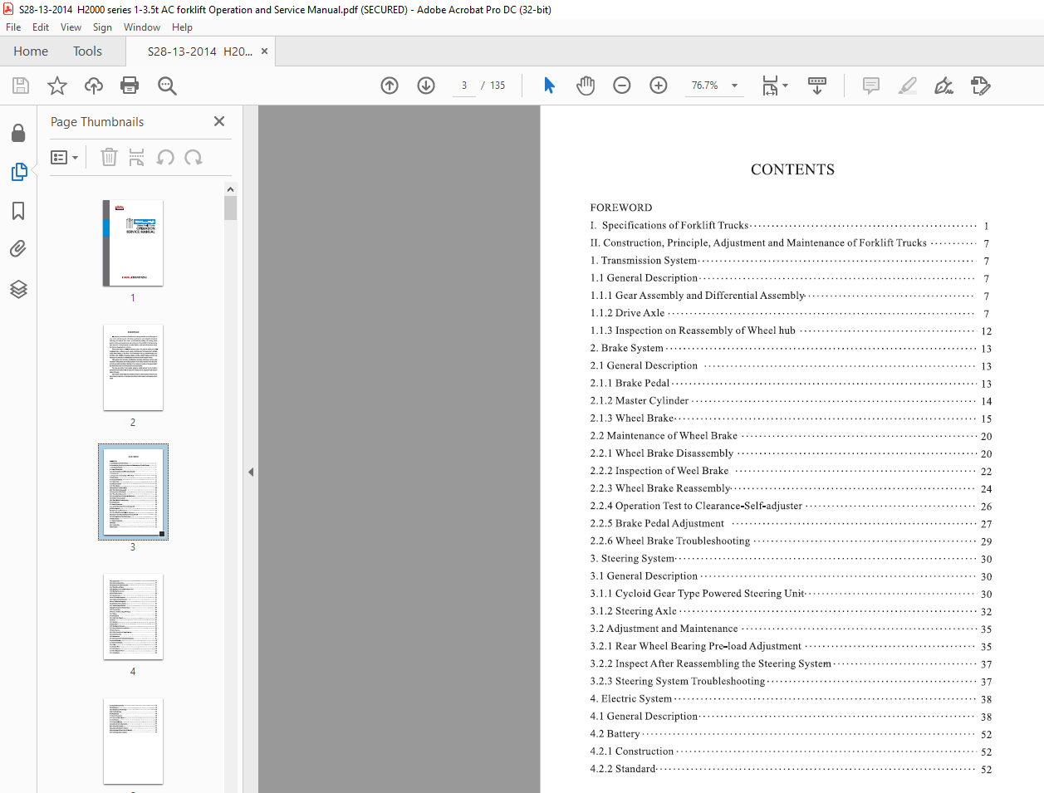
Task: Select the Highlight text pen tool
Action: [908, 86]
